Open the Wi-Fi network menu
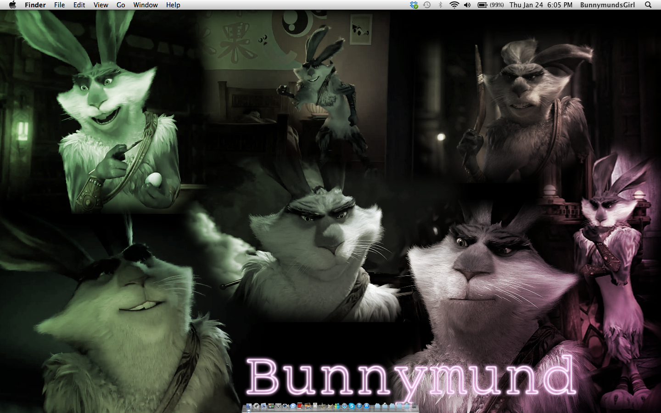This screenshot has width=661, height=413. click(x=454, y=5)
